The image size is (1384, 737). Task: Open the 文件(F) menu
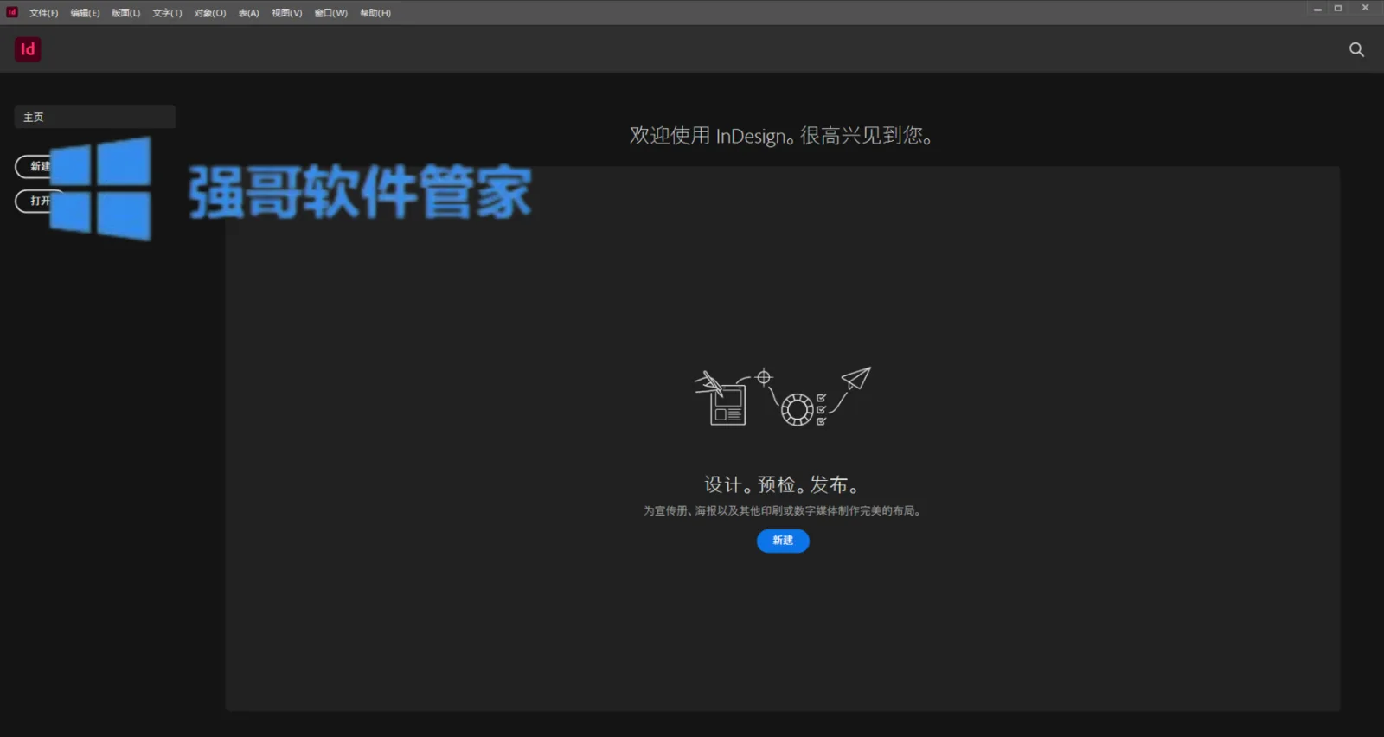click(x=43, y=13)
